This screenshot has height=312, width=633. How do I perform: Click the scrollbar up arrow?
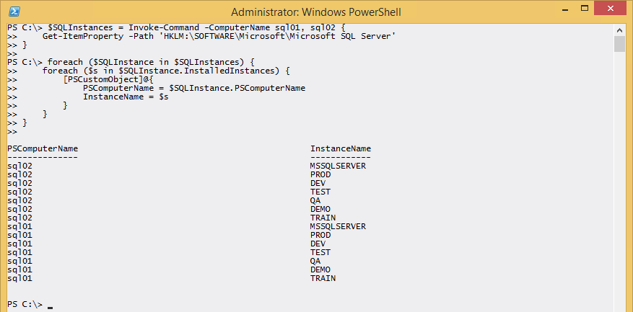coord(619,30)
